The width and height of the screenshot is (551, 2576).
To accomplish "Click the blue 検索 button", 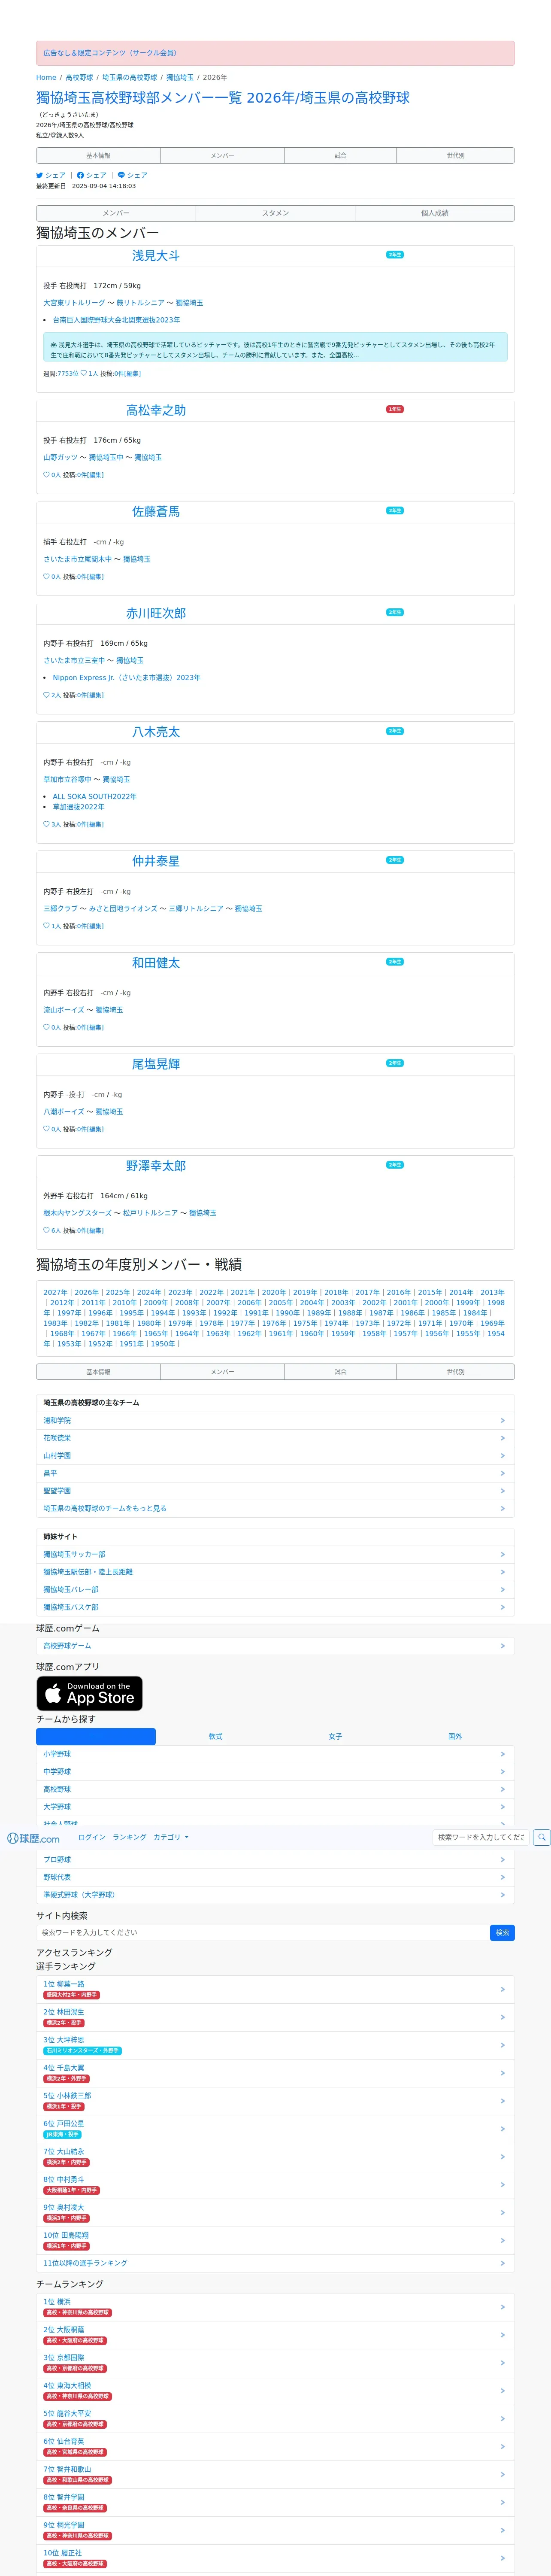I will coord(502,1932).
